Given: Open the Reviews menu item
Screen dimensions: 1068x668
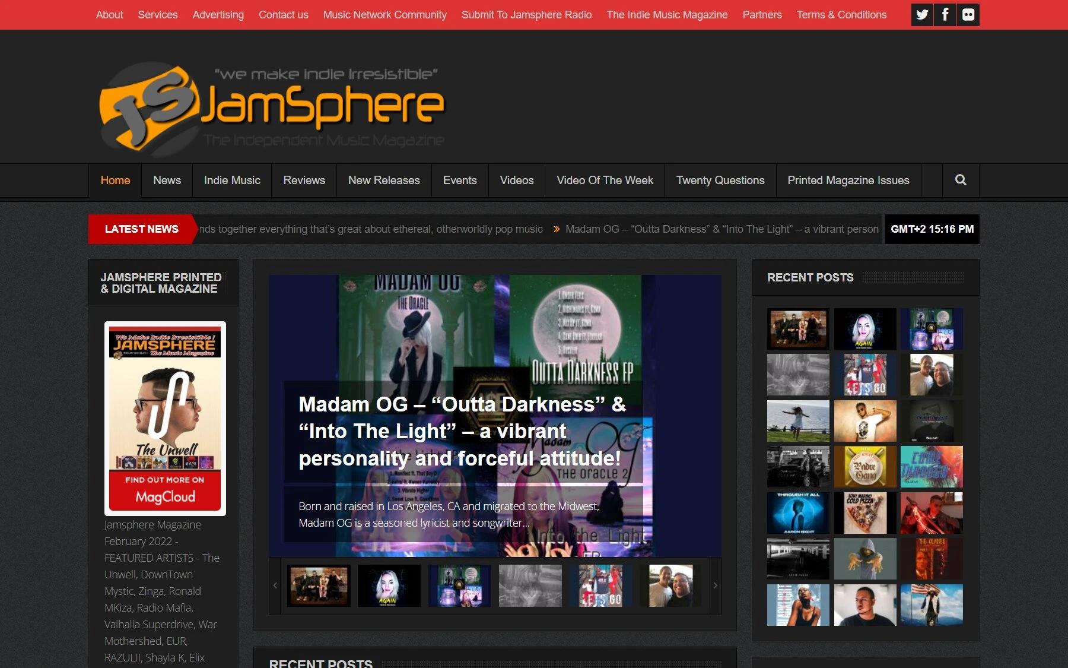Looking at the screenshot, I should (x=304, y=180).
